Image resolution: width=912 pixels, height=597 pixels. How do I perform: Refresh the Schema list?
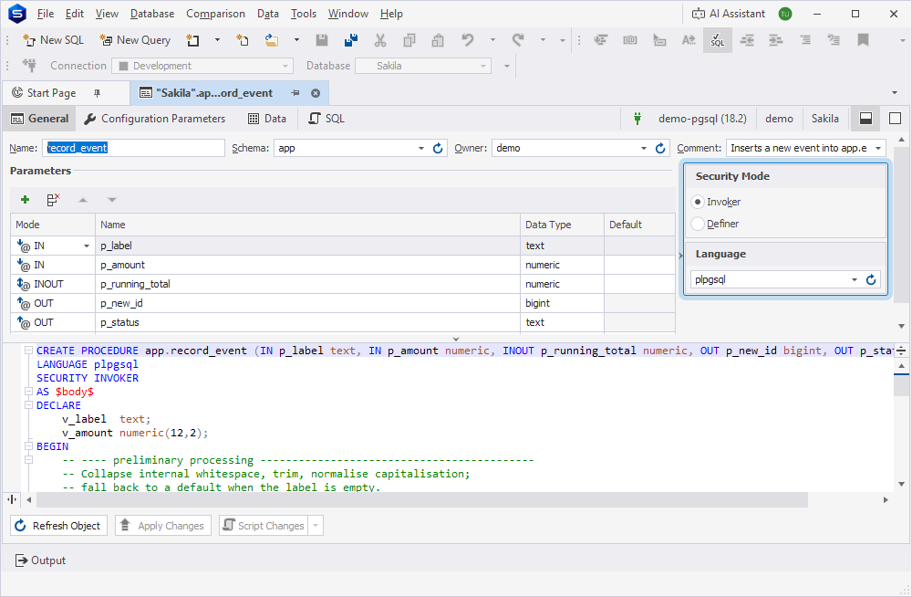pyautogui.click(x=438, y=148)
